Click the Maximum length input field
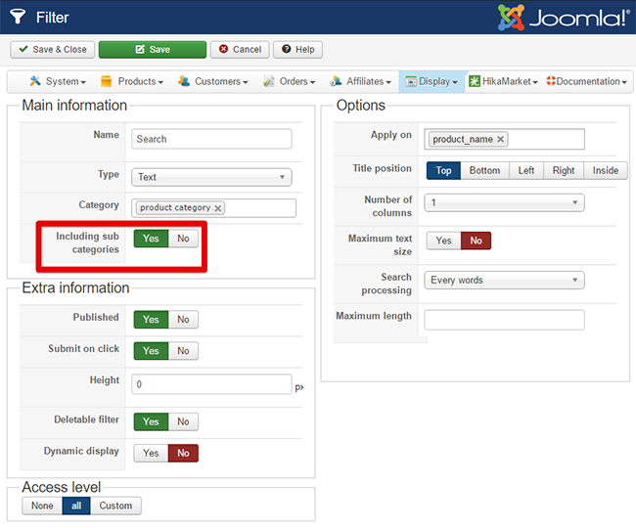The width and height of the screenshot is (636, 528). [504, 320]
